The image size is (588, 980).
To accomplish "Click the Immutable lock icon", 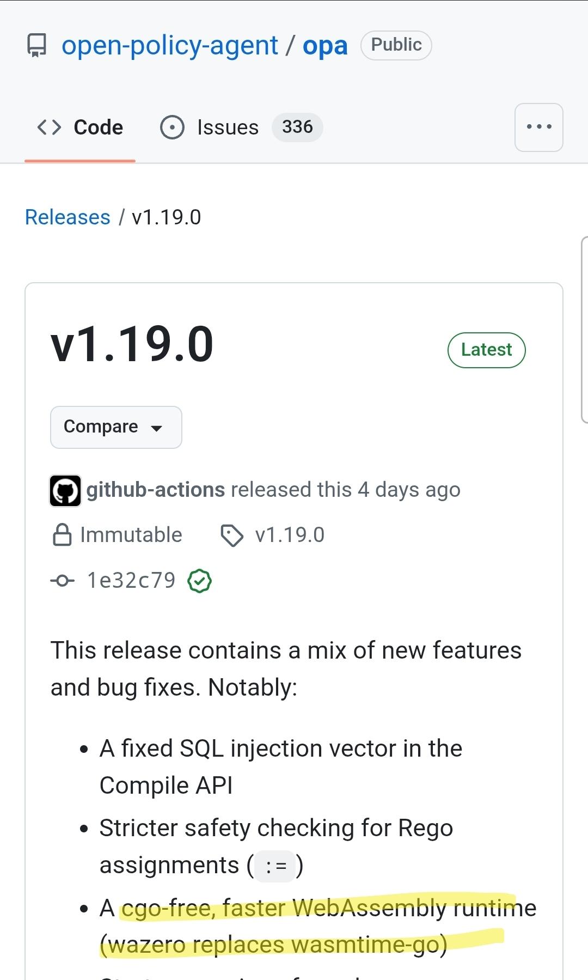I will pyautogui.click(x=62, y=535).
